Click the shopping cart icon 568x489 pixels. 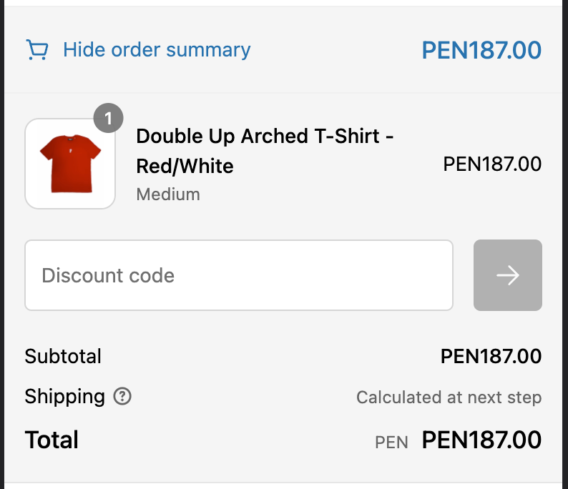(x=37, y=50)
